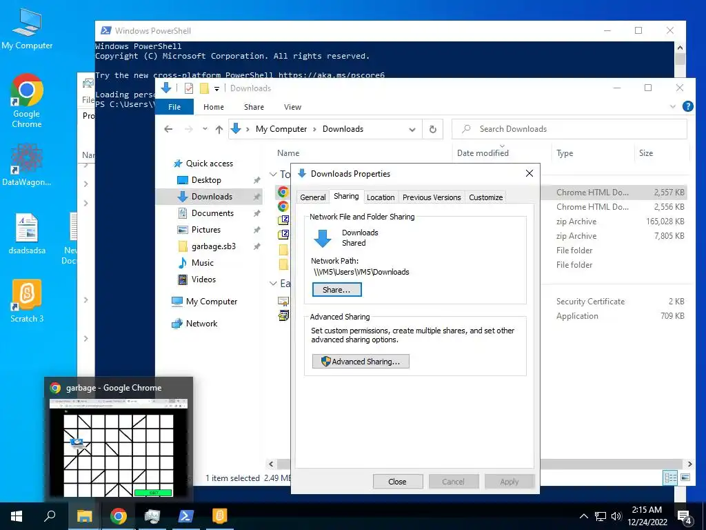Switch to Location tab in Properties
The image size is (706, 530).
(381, 197)
